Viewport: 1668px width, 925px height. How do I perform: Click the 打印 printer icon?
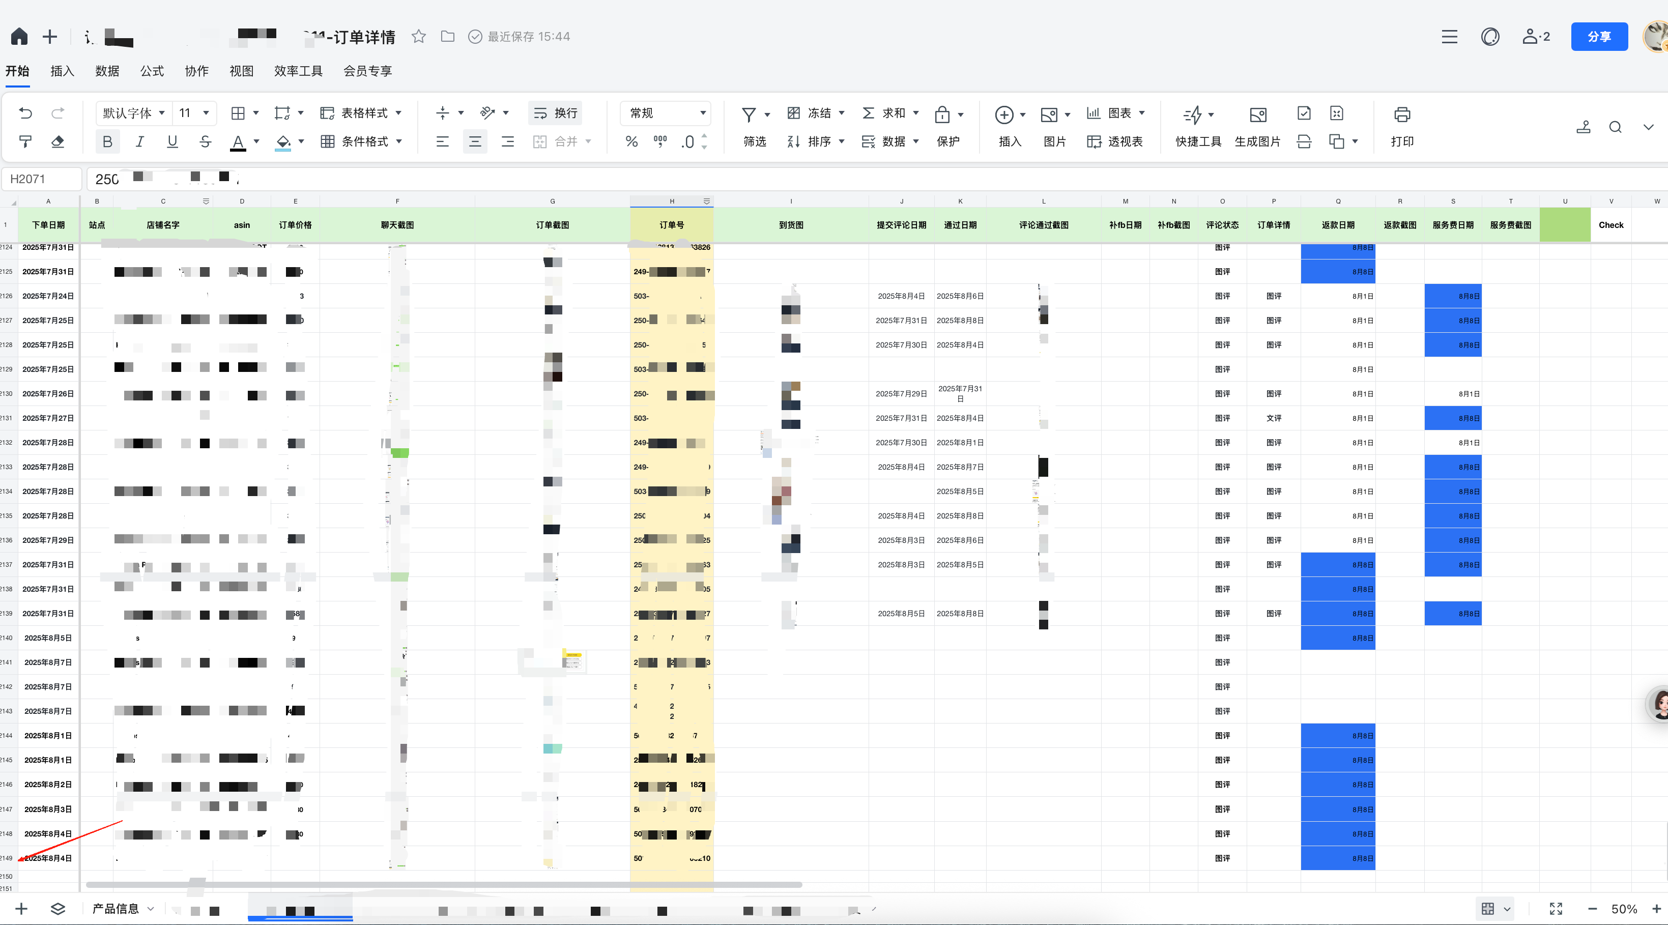[1402, 114]
